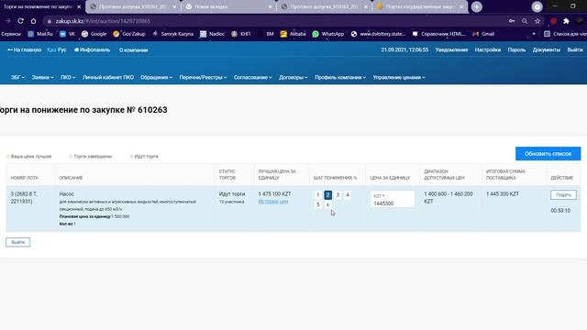Open Настройки in the top bar
The width and height of the screenshot is (587, 330).
[x=487, y=49]
